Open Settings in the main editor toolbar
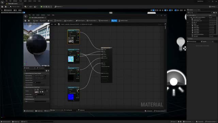Image resolution: width=218 pixels, height=123 pixels. click(213, 6)
